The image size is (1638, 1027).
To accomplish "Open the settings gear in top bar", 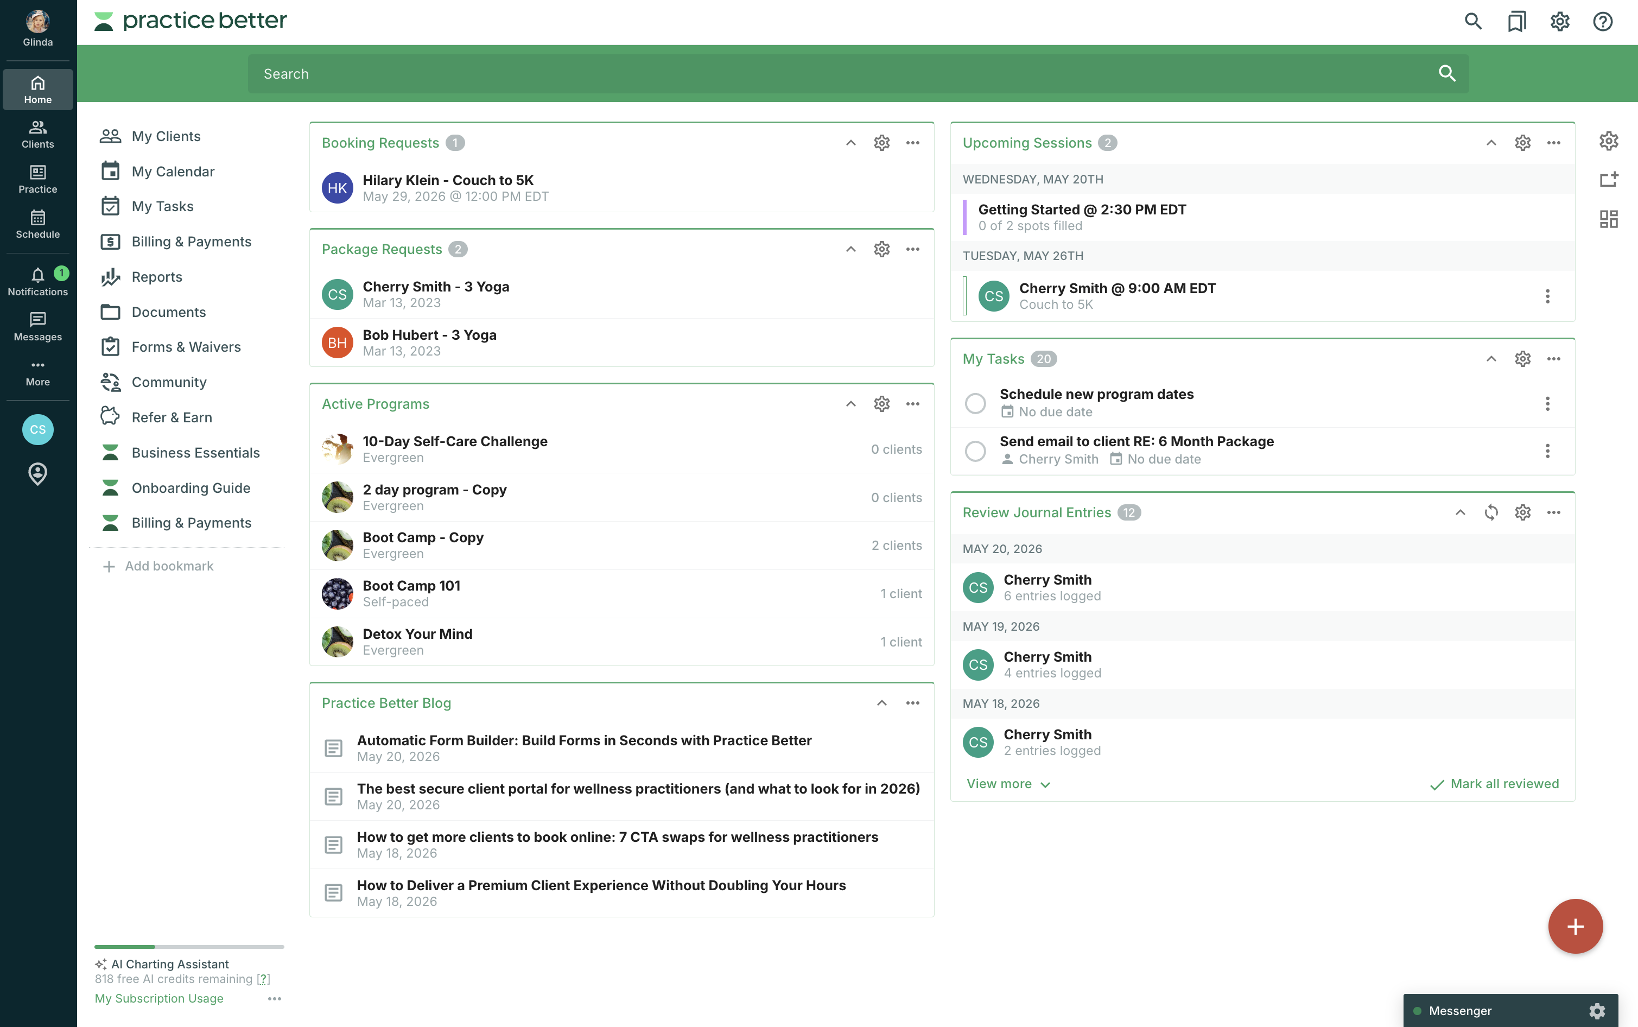I will point(1560,21).
